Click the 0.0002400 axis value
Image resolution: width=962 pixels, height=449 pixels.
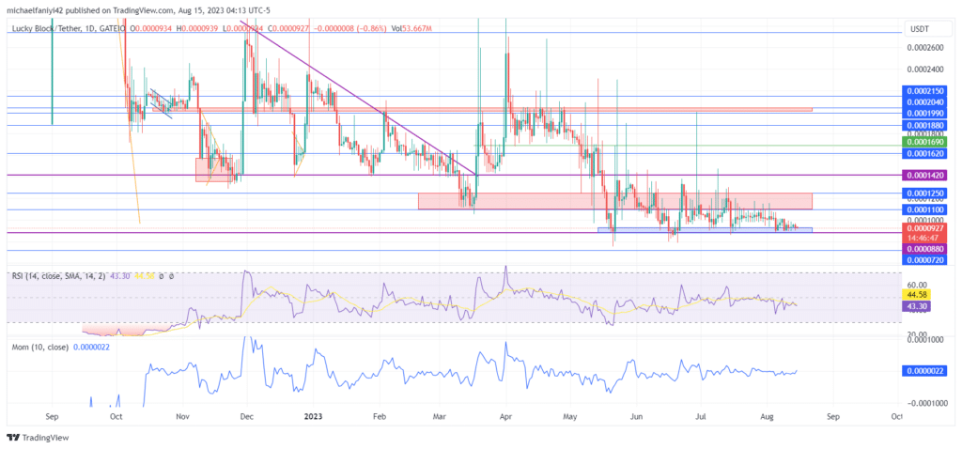click(x=925, y=70)
